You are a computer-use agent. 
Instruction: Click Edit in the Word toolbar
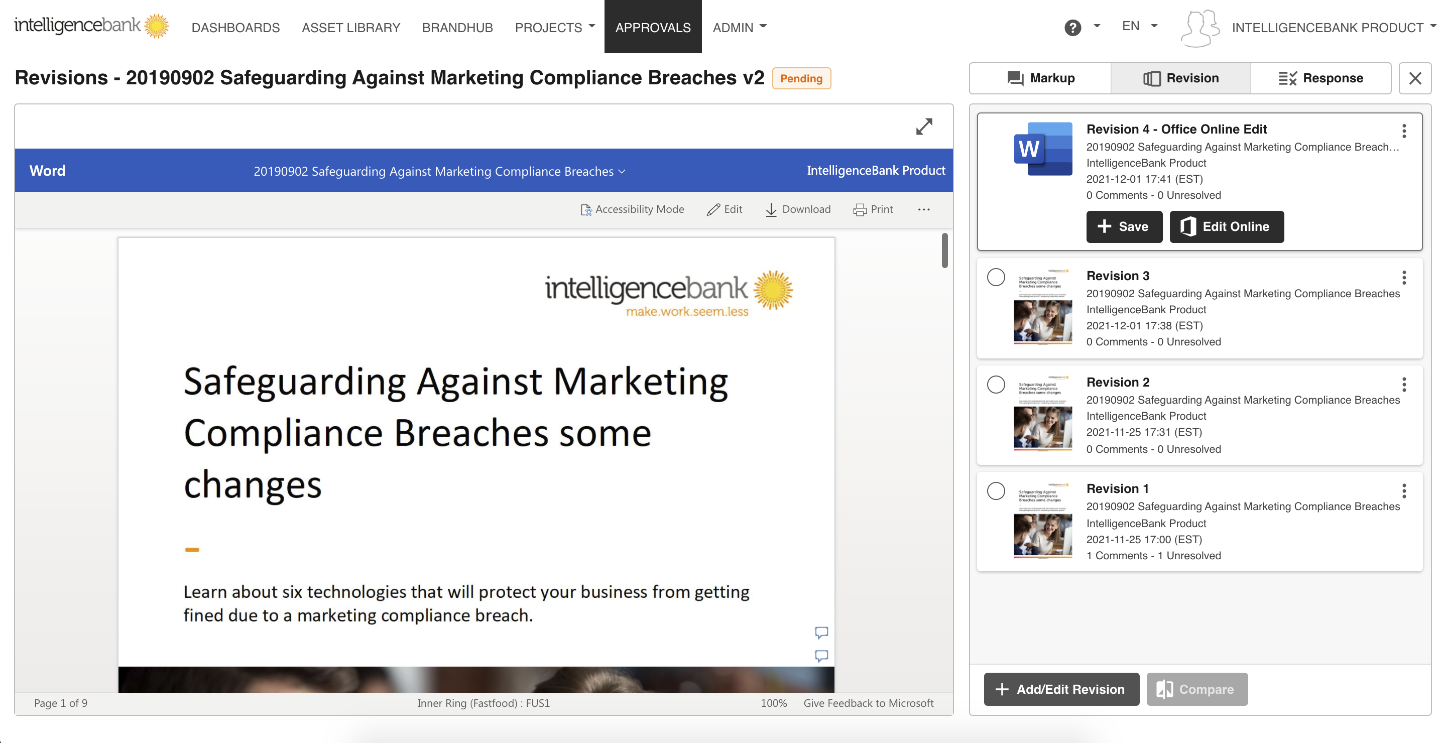tap(725, 209)
